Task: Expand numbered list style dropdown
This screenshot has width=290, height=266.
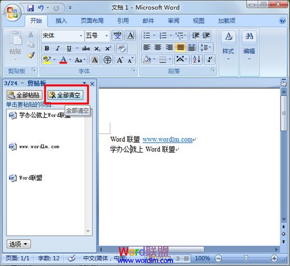Action: (x=170, y=36)
